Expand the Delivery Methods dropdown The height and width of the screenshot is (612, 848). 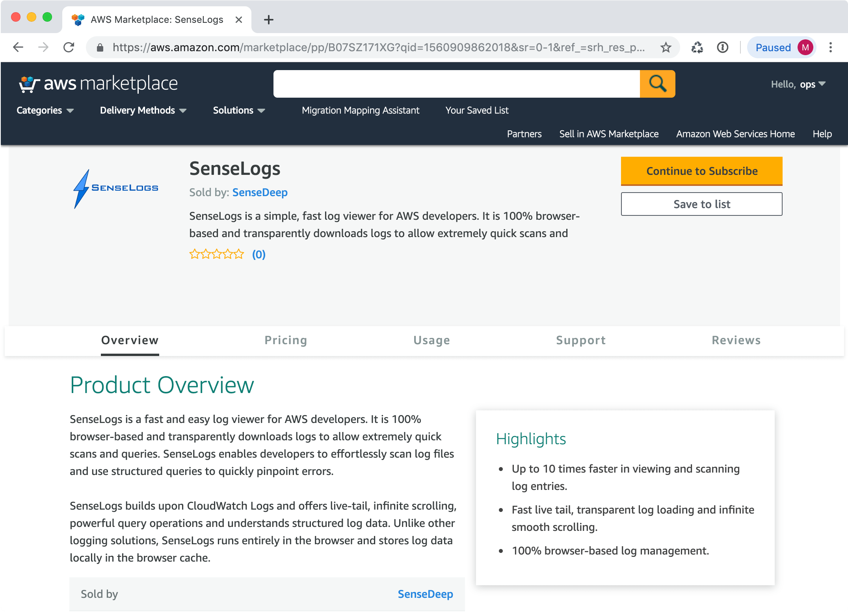pos(143,111)
